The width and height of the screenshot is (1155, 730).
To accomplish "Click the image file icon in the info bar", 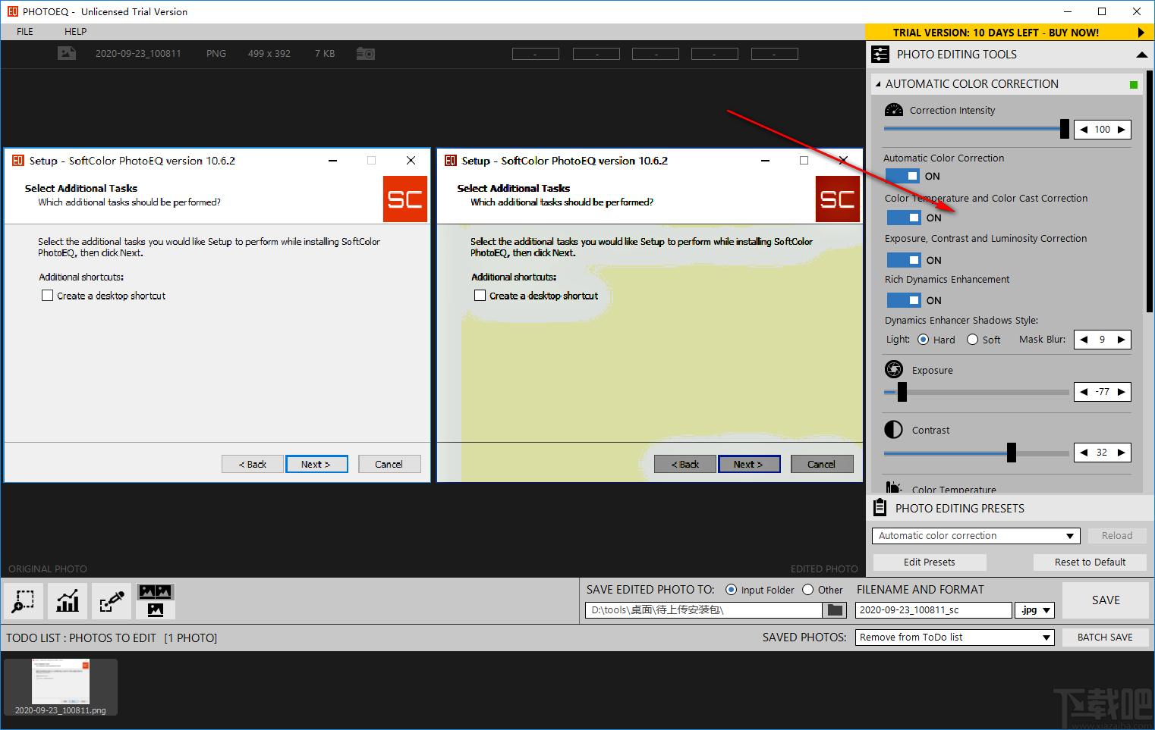I will 67,53.
